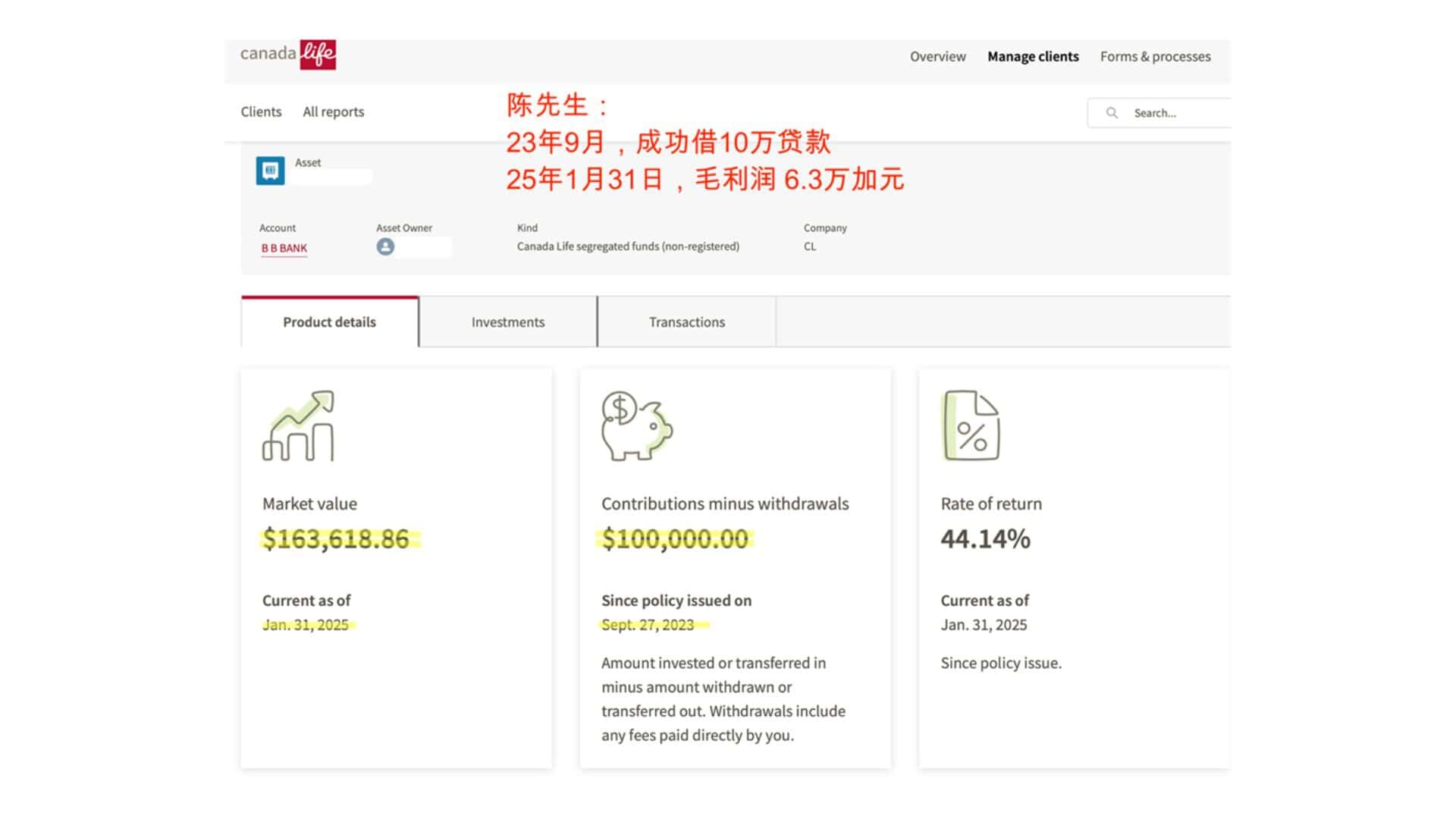This screenshot has height=819, width=1456.
Task: Open the B B BANK account link
Action: click(284, 248)
